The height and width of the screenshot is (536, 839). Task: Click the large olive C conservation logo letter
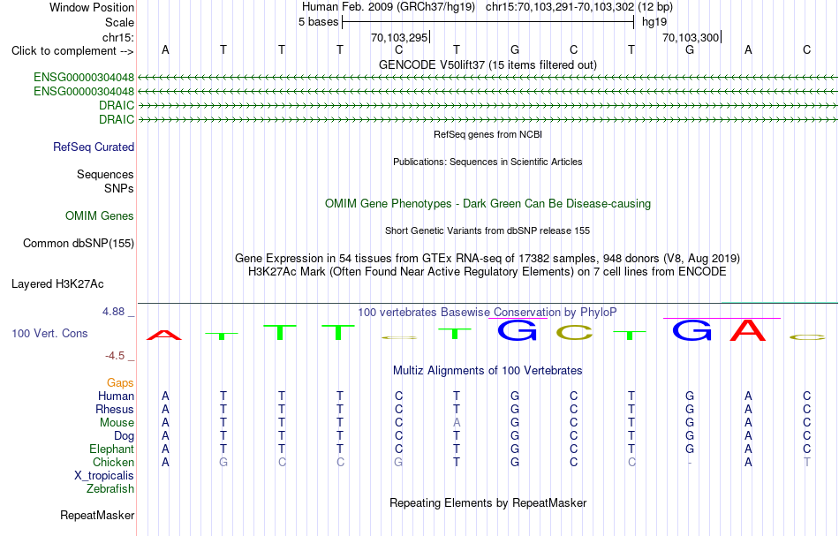point(574,332)
